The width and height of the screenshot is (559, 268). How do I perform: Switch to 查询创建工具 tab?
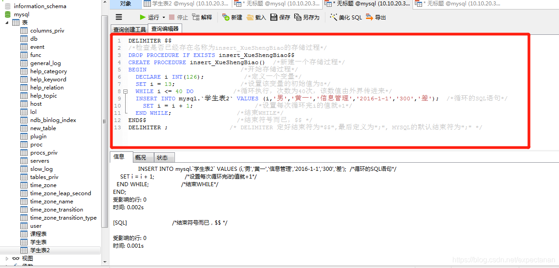(x=130, y=29)
